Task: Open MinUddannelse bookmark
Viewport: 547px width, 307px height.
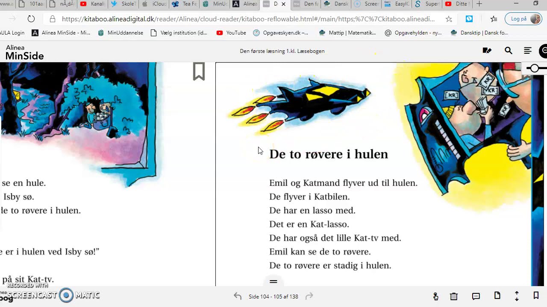Action: pyautogui.click(x=121, y=33)
